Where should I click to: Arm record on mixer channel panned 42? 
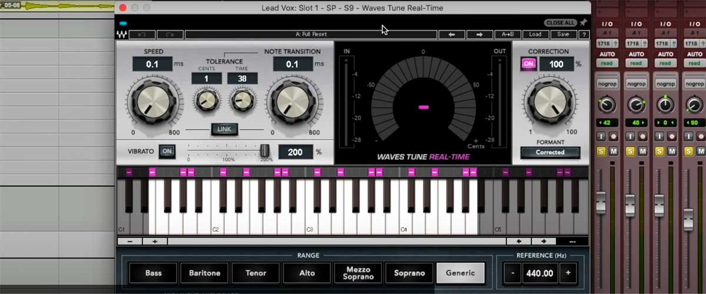pyautogui.click(x=613, y=136)
